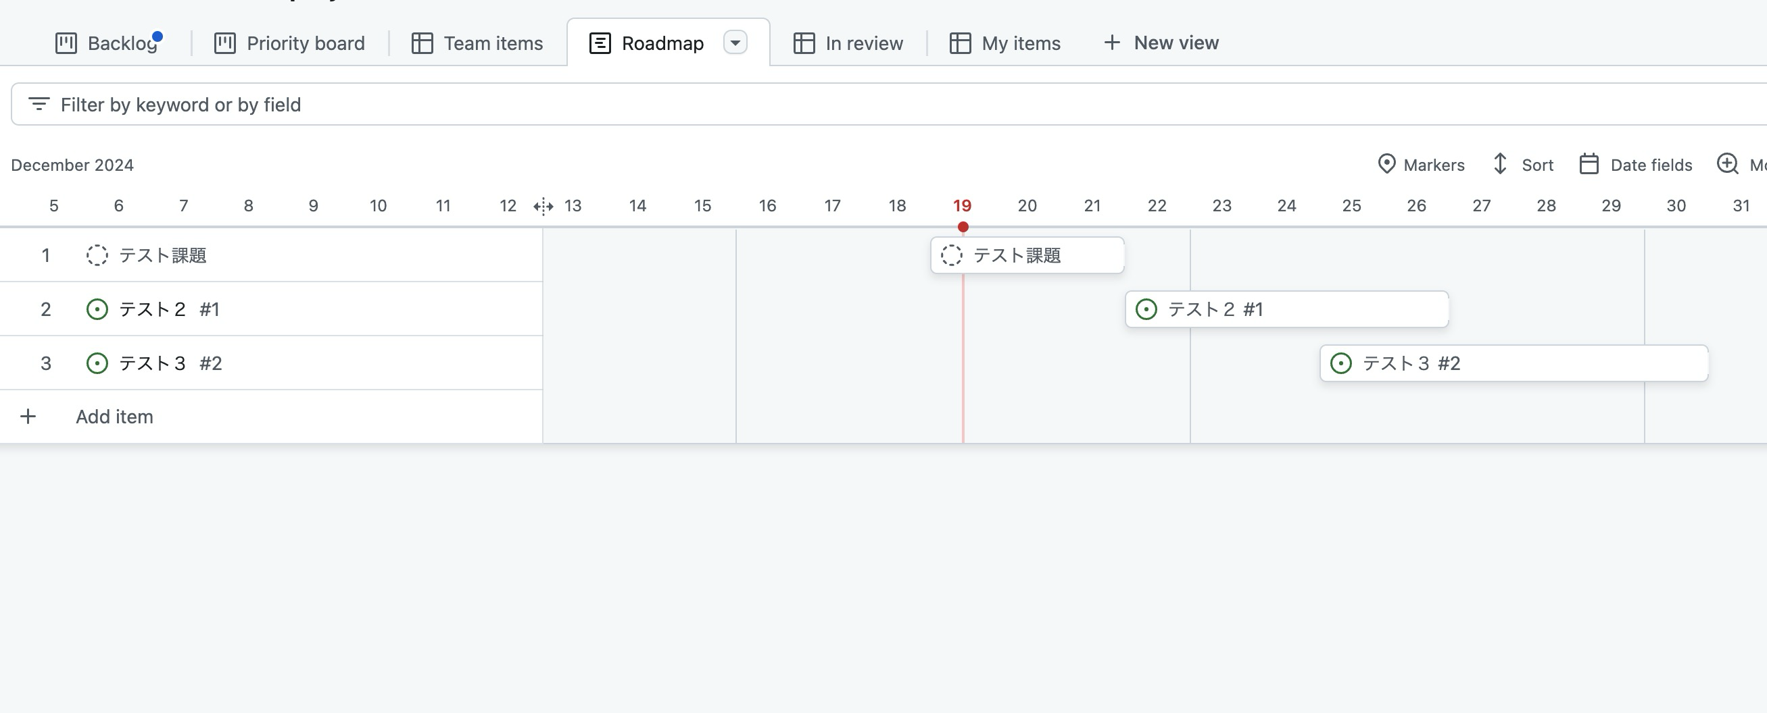Image resolution: width=1767 pixels, height=713 pixels.
Task: Click the open issue icon next to テスト 2
Action: click(97, 309)
